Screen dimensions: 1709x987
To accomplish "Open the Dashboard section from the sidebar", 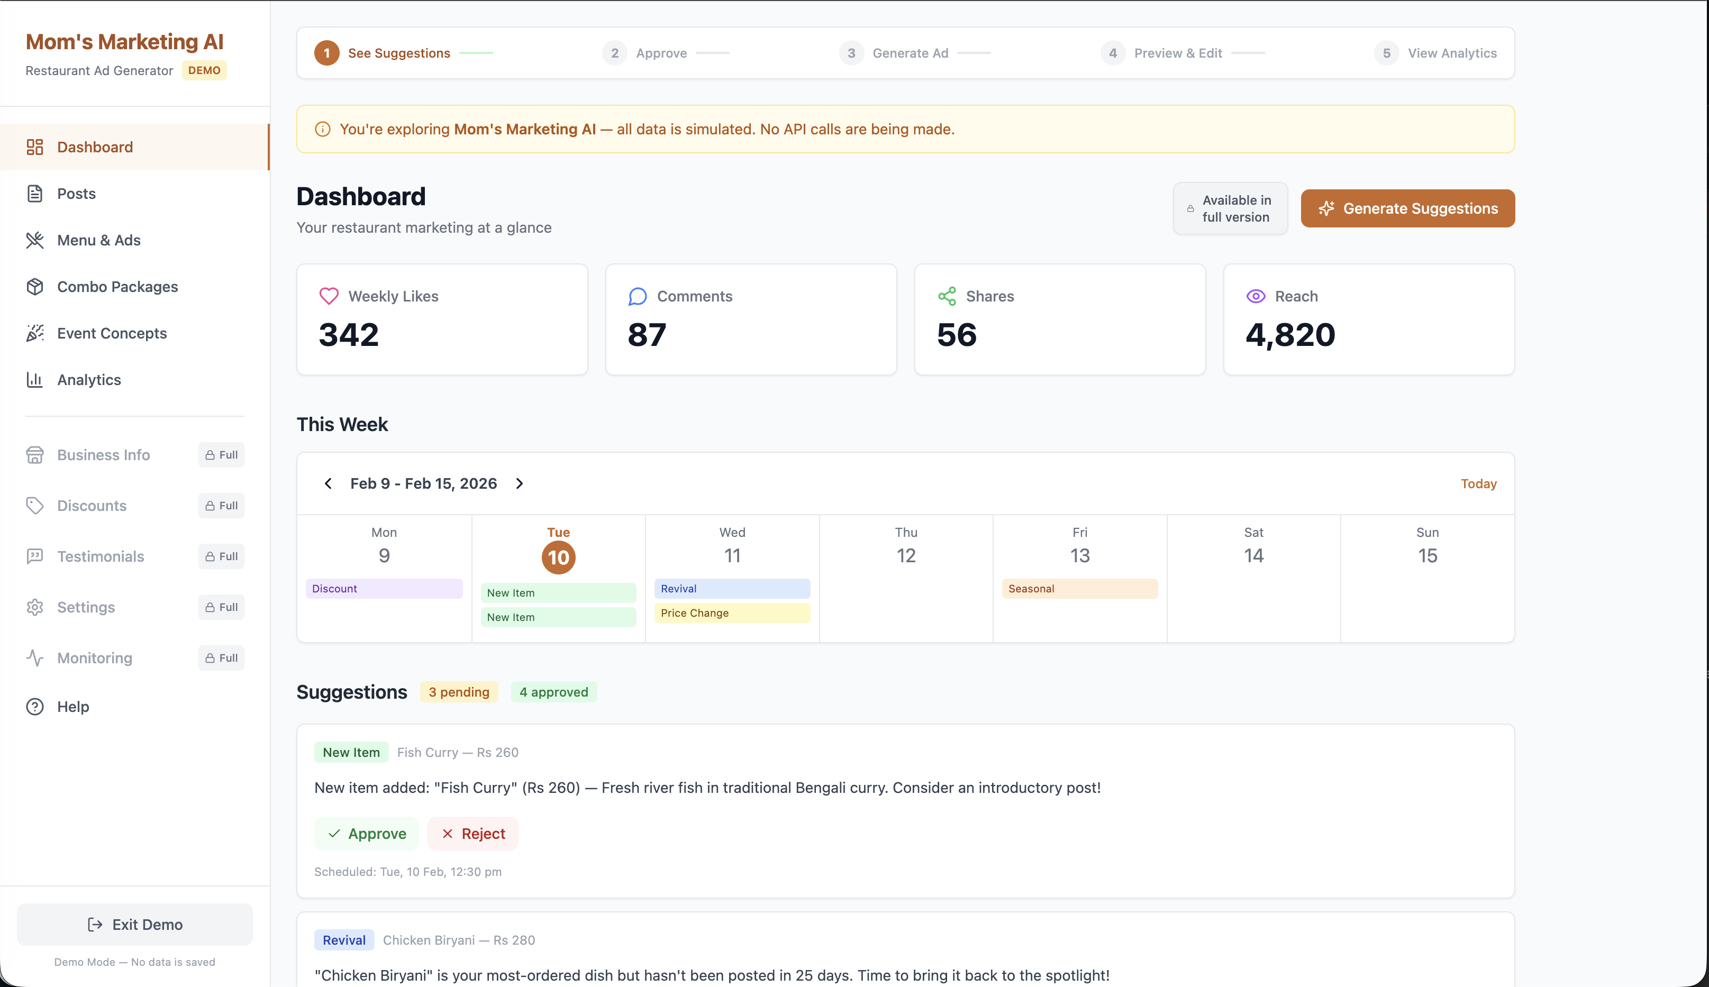I will (94, 147).
